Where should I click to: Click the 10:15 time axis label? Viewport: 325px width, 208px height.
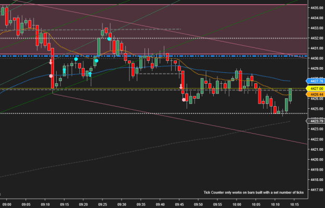[x=294, y=204]
